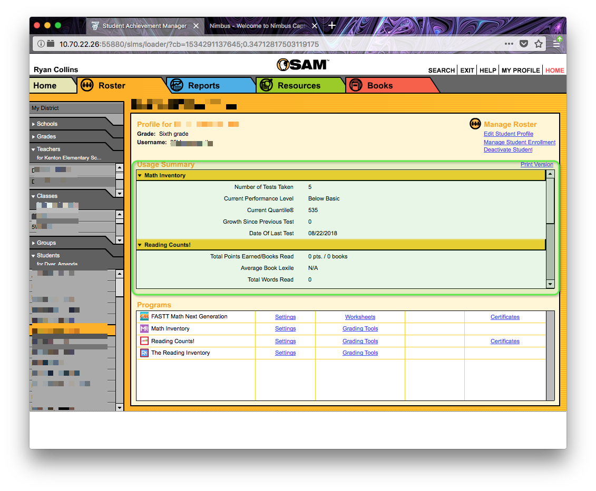
Task: Open Worksheets for FASTT Math
Action: pos(360,317)
